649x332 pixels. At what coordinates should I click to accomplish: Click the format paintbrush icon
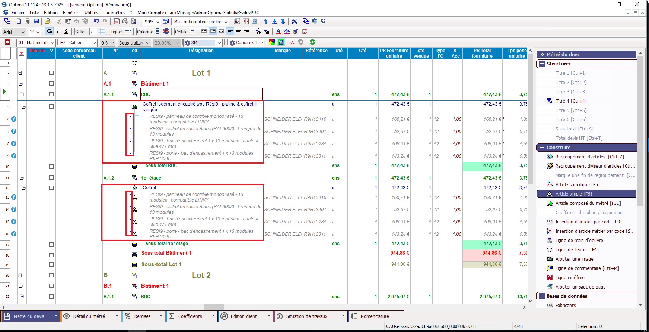point(296,32)
